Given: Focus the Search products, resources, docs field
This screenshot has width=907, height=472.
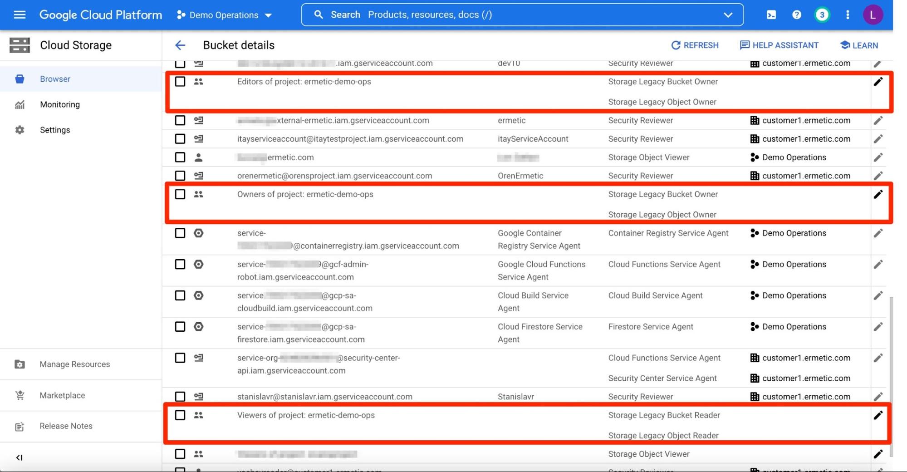Looking at the screenshot, I should pos(522,15).
